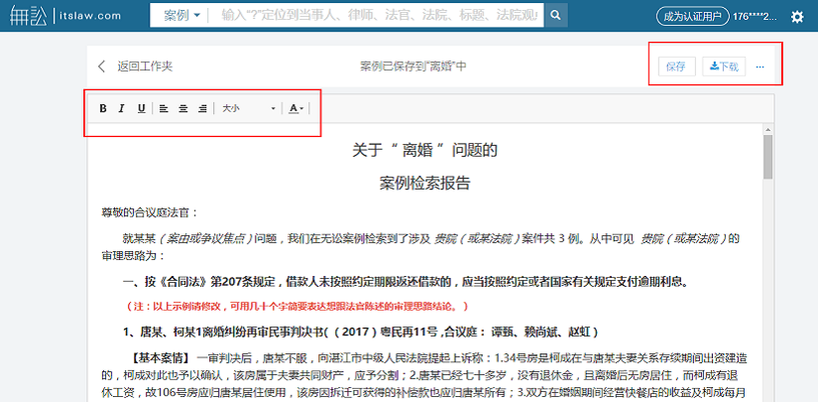
Task: Toggle underline text formatting
Action: click(141, 108)
